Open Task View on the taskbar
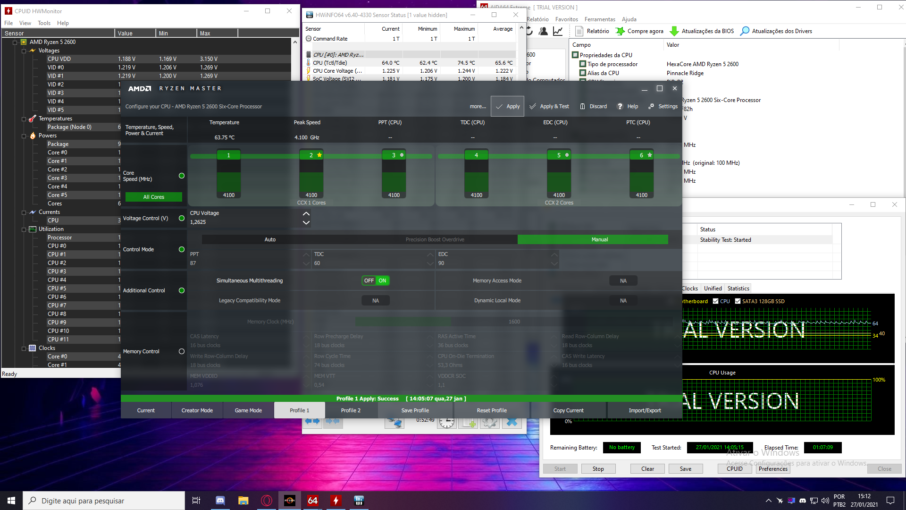Image resolution: width=906 pixels, height=510 pixels. (196, 501)
